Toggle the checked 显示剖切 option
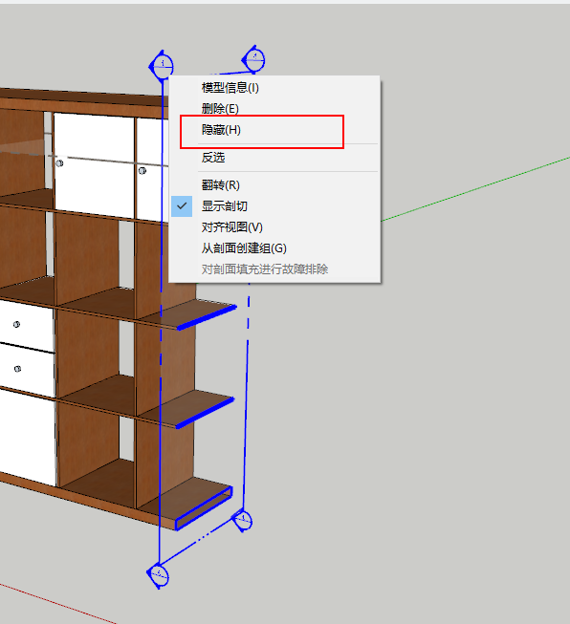 [274, 206]
